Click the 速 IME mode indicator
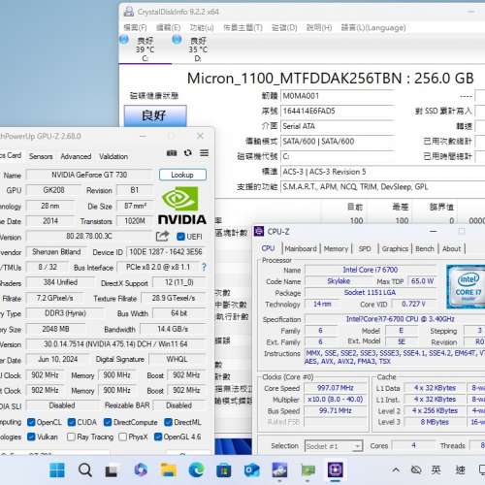485x485 pixels. (460, 469)
